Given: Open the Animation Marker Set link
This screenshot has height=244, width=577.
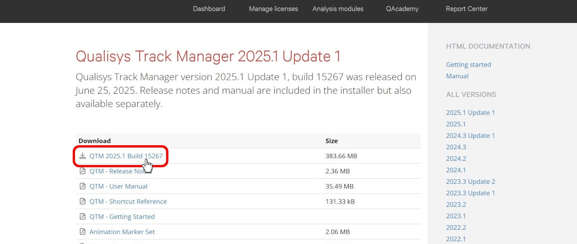Looking at the screenshot, I should (122, 232).
